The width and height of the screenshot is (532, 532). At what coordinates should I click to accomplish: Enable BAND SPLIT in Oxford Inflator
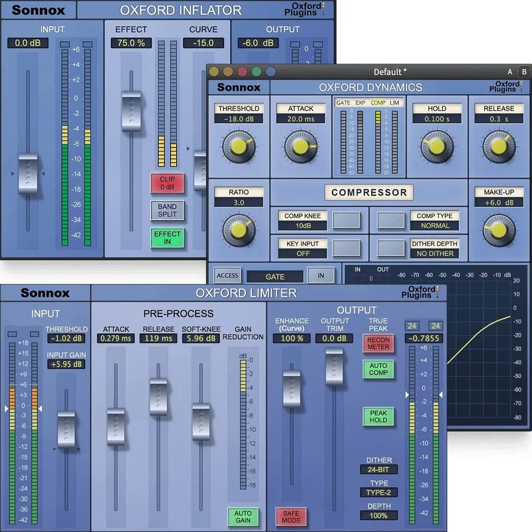point(168,210)
